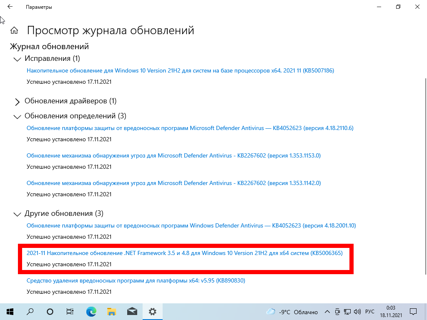Click the Settings gear on the taskbar
The width and height of the screenshot is (427, 320).
click(x=153, y=312)
